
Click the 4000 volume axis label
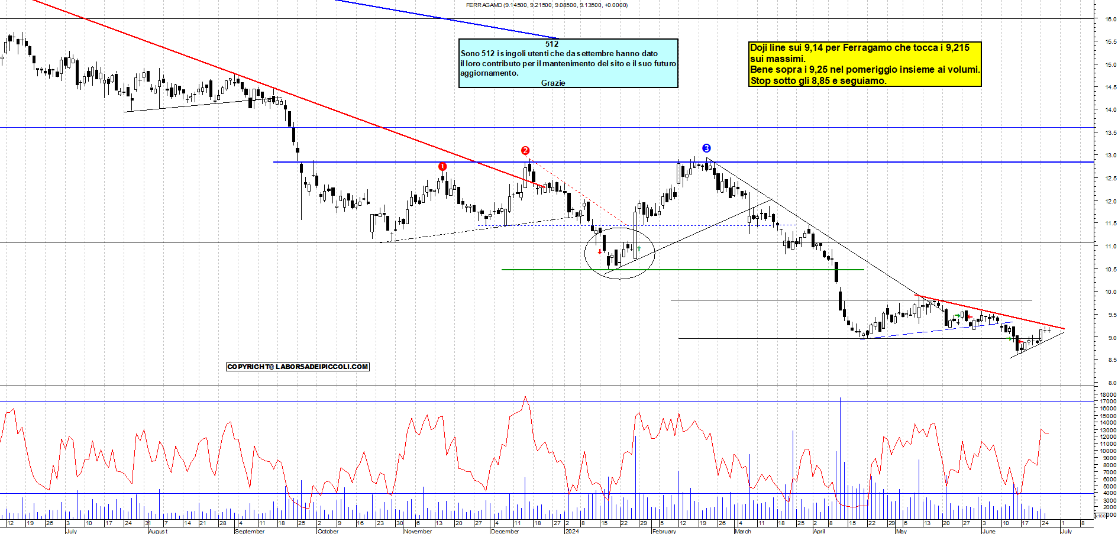(x=1109, y=493)
